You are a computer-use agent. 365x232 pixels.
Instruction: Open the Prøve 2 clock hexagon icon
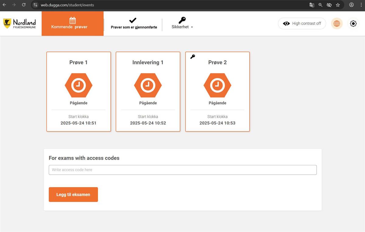(217, 86)
